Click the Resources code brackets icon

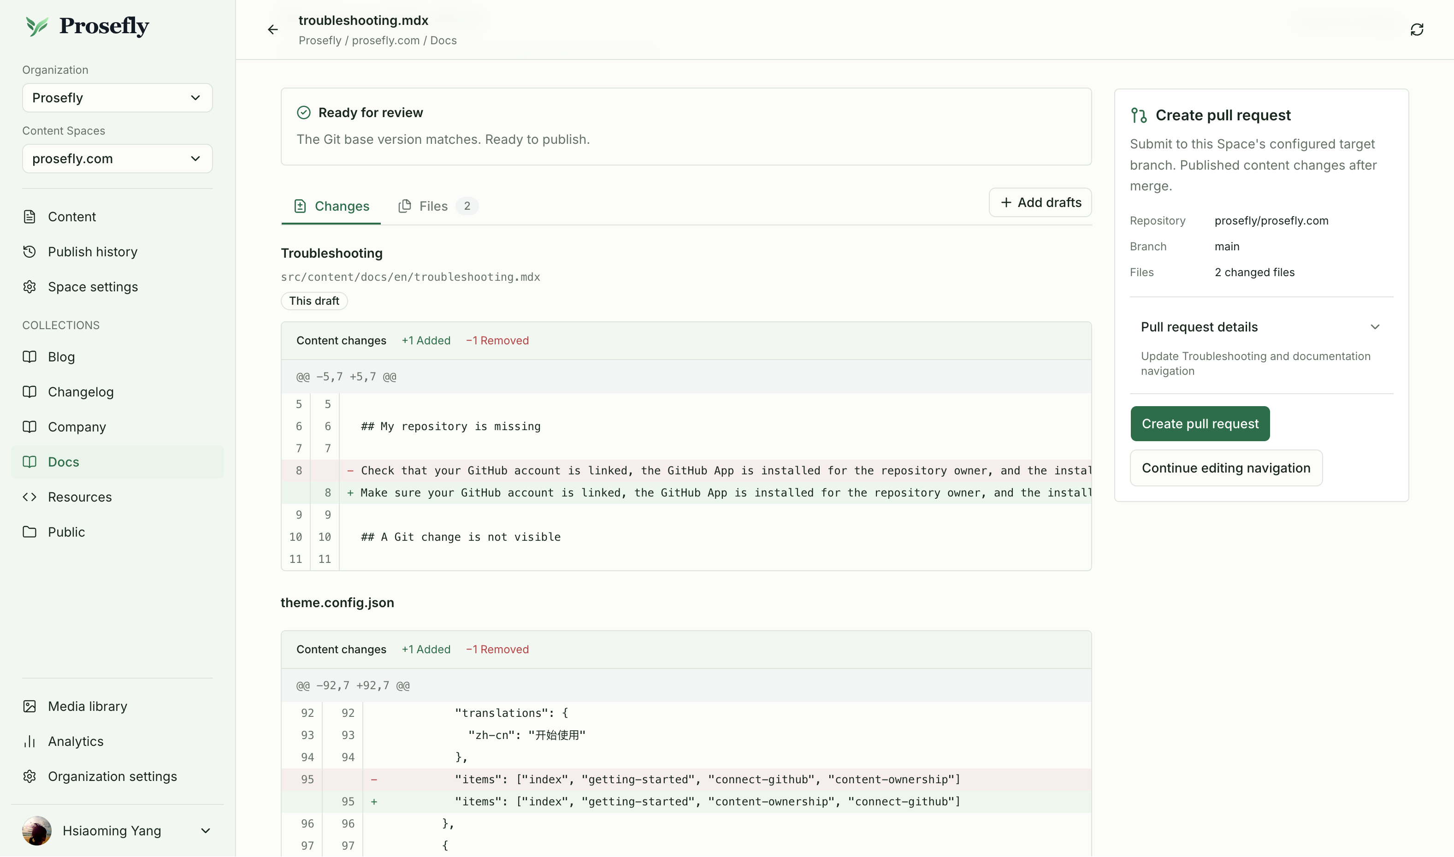(30, 497)
